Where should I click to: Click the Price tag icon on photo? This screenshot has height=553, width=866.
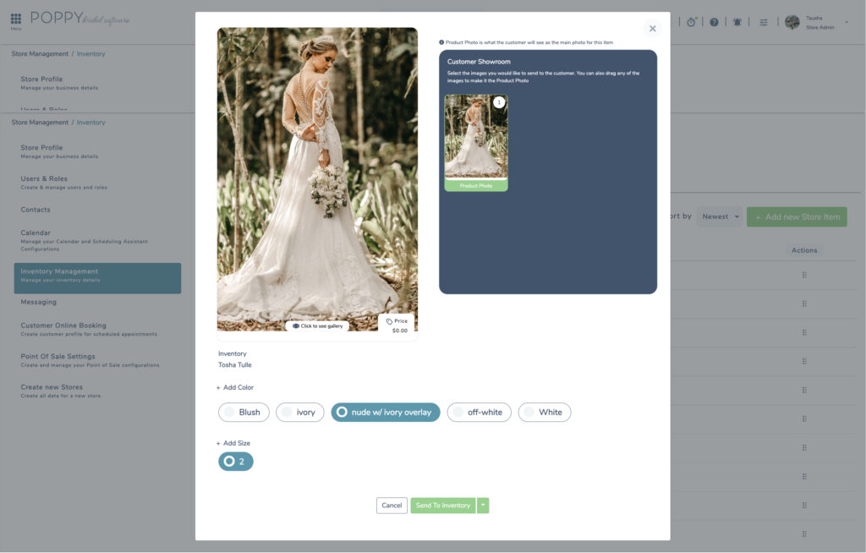tap(389, 321)
